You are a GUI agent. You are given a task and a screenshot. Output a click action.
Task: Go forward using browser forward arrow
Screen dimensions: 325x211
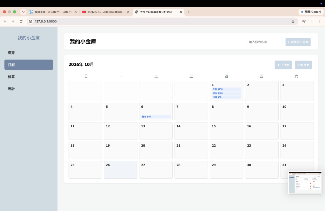point(13,21)
